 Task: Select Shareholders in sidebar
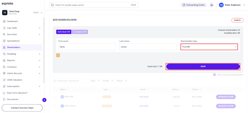22,47
